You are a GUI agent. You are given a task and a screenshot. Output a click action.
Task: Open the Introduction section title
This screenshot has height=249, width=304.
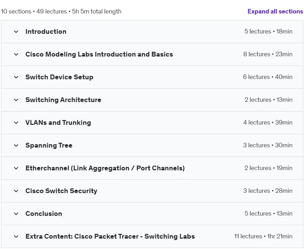tap(46, 32)
